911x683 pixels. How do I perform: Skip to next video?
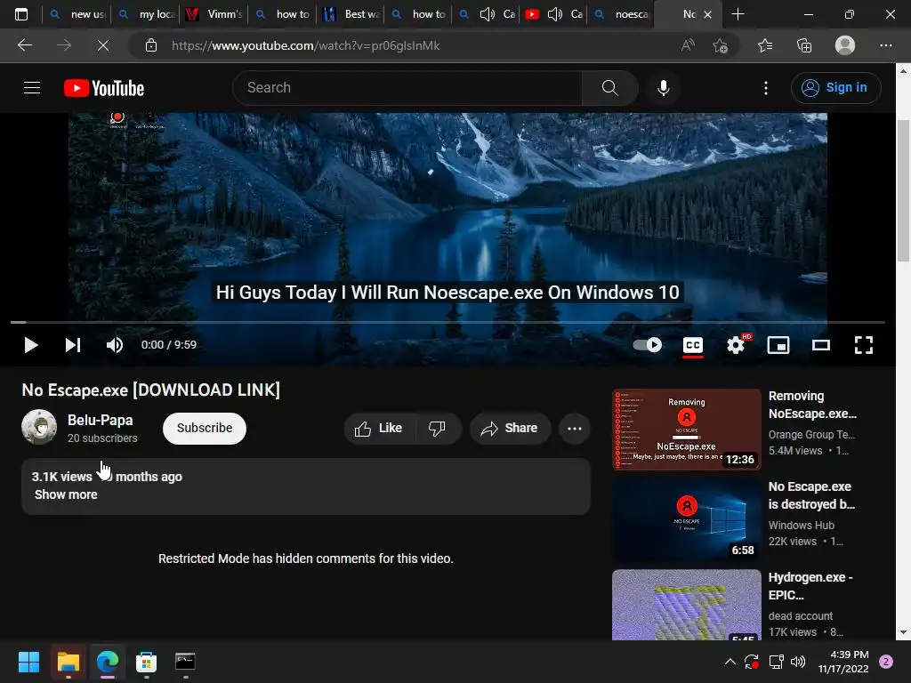(x=73, y=345)
